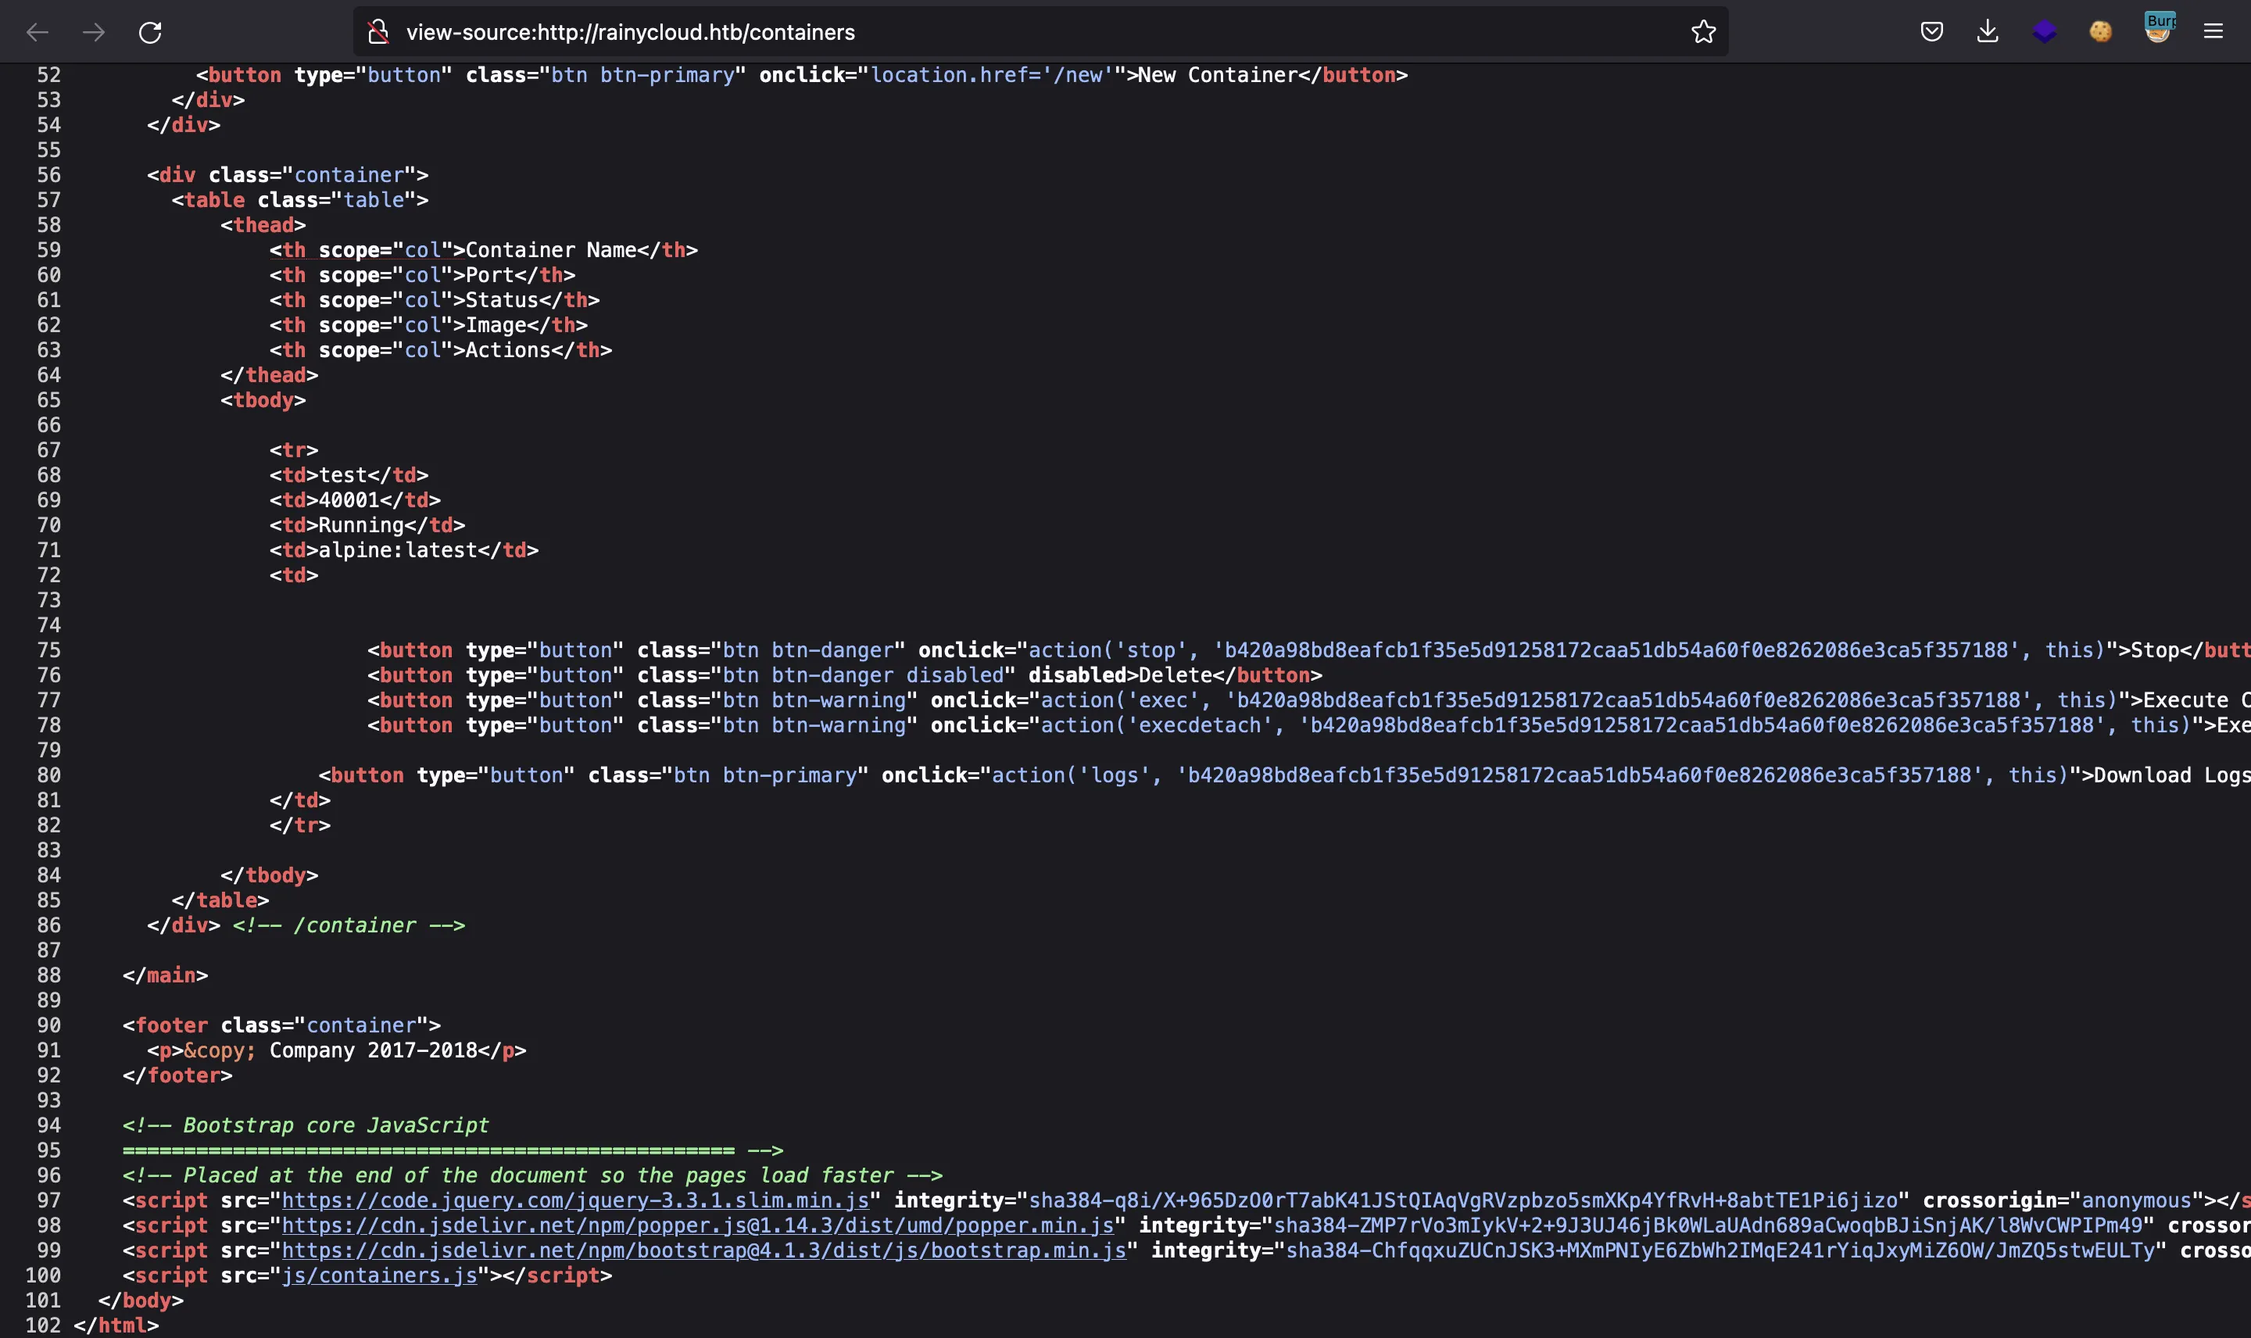Click 'execdetach' text on line 78

1199,726
